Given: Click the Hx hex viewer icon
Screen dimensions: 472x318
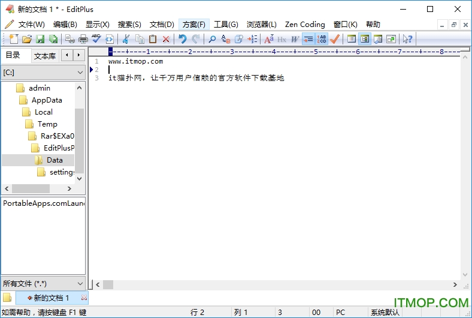Looking at the screenshot, I should point(282,39).
